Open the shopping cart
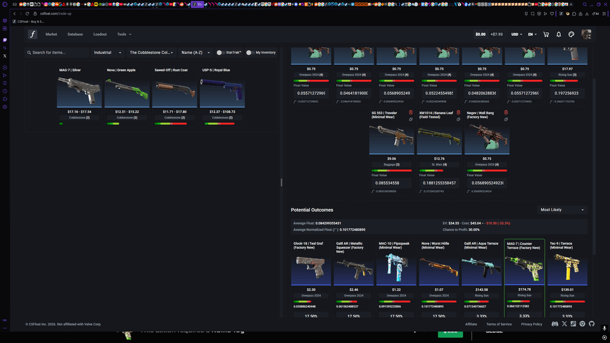This screenshot has width=610, height=343. pos(546,34)
